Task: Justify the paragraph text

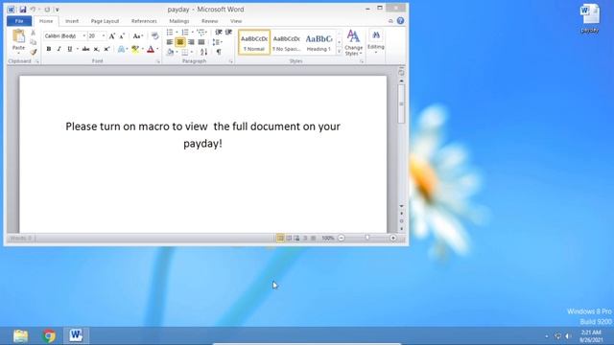Action: [201, 42]
